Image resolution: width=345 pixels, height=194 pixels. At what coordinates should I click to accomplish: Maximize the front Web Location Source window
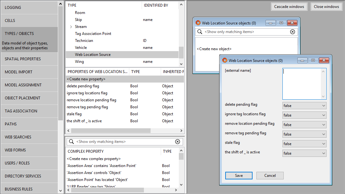click(x=313, y=60)
